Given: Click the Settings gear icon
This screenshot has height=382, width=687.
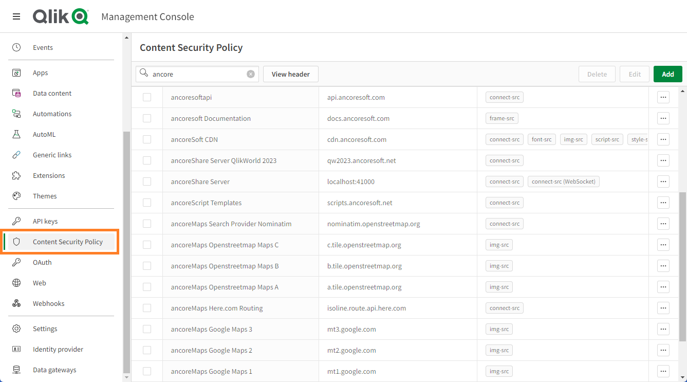Looking at the screenshot, I should tap(16, 329).
